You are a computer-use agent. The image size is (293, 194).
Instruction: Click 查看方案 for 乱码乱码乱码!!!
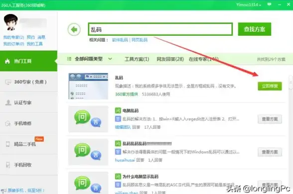pos(270,152)
